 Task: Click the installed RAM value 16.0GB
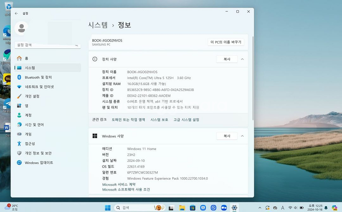147,84
